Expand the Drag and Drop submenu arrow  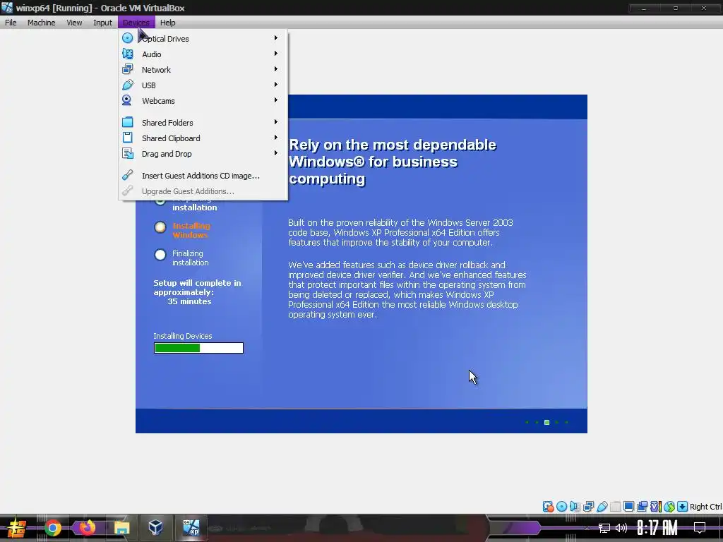tap(276, 152)
